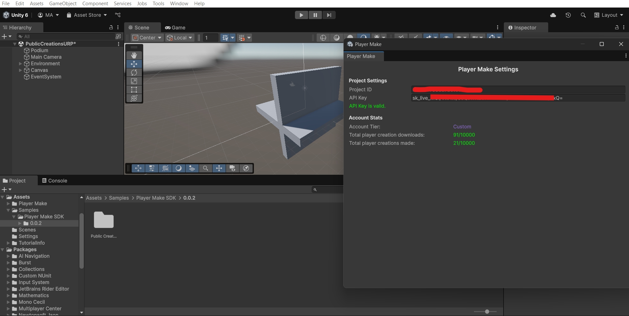Toggle Hierarchy panel lock icon
Image resolution: width=629 pixels, height=316 pixels.
[x=111, y=28]
